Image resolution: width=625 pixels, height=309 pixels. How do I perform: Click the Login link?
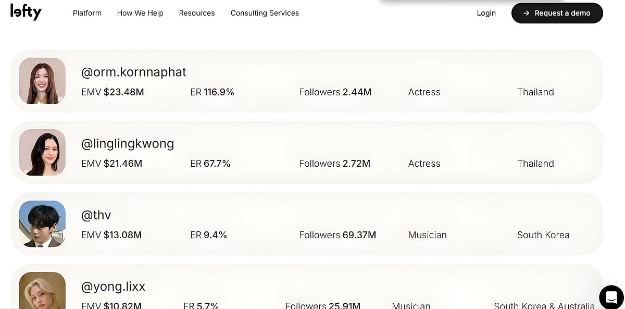486,13
